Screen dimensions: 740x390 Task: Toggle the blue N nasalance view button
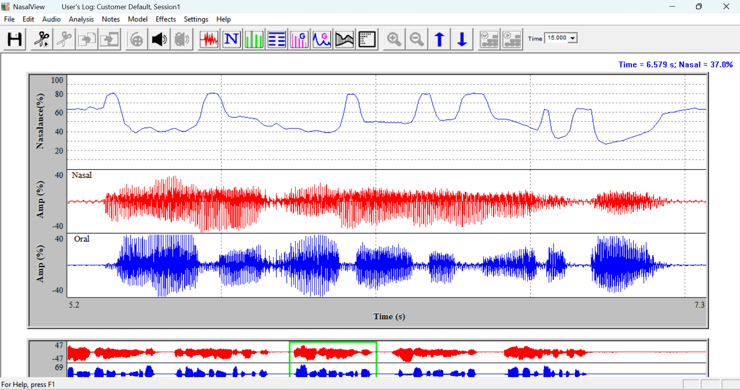point(231,39)
